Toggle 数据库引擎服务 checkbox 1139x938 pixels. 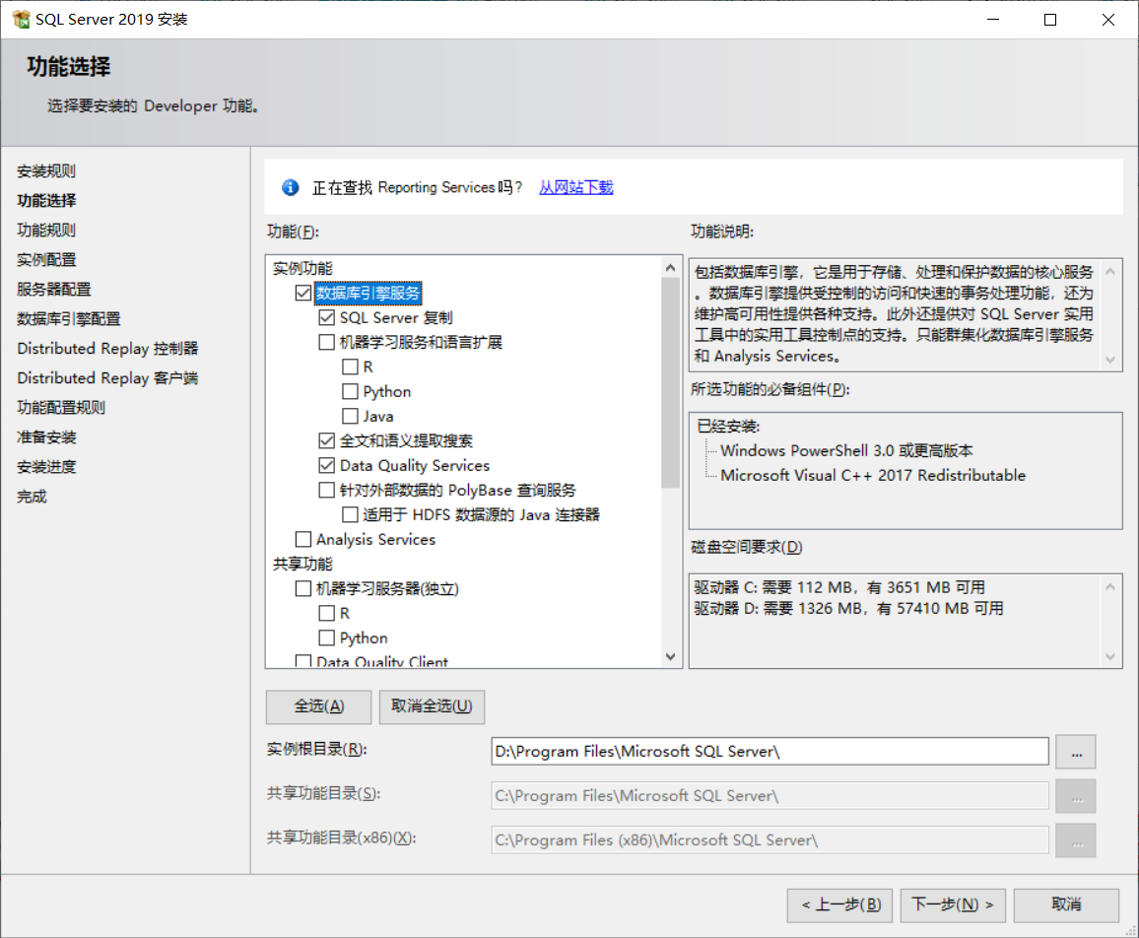303,293
